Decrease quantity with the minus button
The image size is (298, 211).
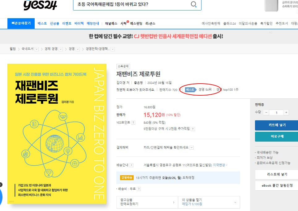point(266,113)
